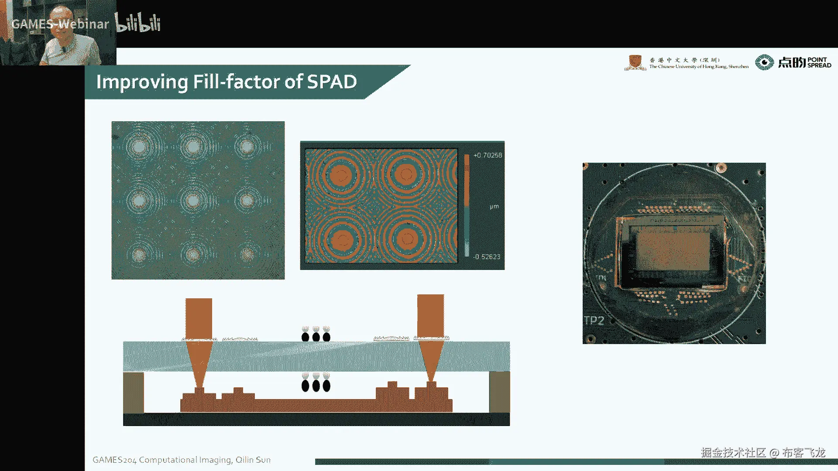Click the bilibili logo
The image size is (838, 471).
pyautogui.click(x=138, y=23)
